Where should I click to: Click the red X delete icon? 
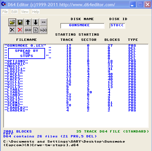click(x=20, y=30)
